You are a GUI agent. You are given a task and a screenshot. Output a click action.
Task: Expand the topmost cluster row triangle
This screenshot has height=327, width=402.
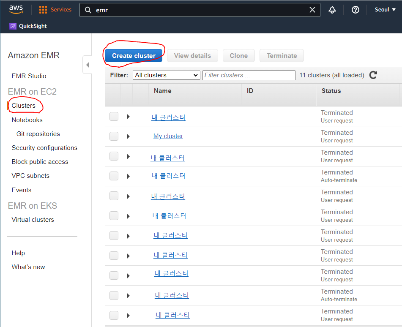click(x=128, y=117)
